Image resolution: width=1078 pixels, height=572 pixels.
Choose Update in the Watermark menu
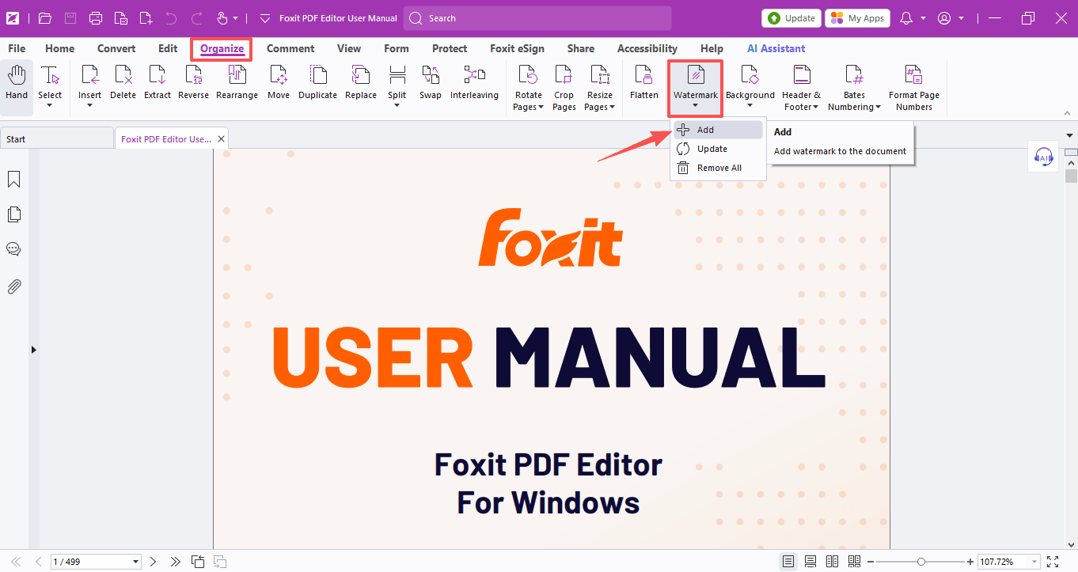[718, 149]
